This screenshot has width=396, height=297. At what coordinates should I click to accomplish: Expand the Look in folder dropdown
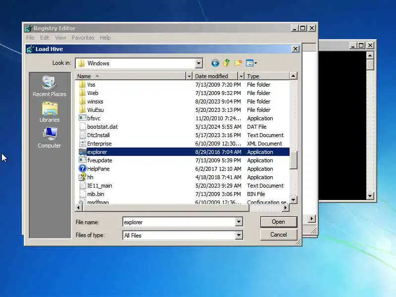(199, 63)
